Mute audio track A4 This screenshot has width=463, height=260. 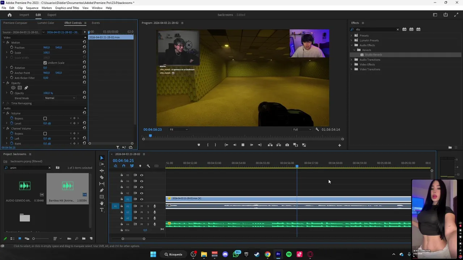pyautogui.click(x=141, y=224)
